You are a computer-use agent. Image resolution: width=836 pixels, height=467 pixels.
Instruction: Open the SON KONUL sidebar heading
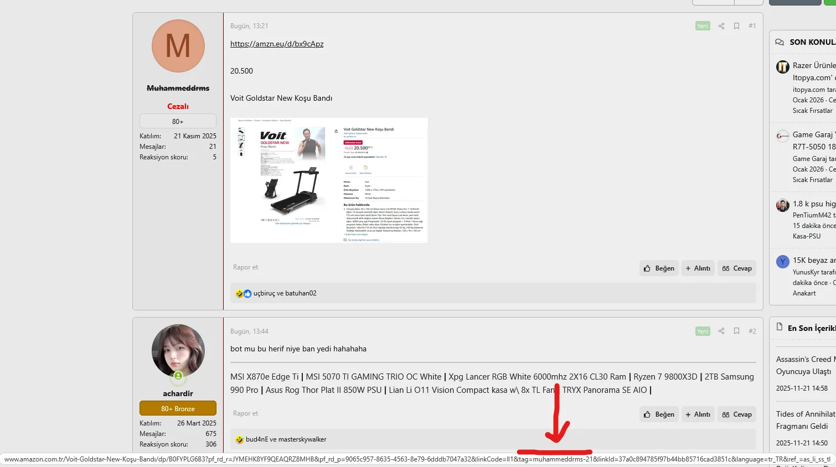coord(812,42)
